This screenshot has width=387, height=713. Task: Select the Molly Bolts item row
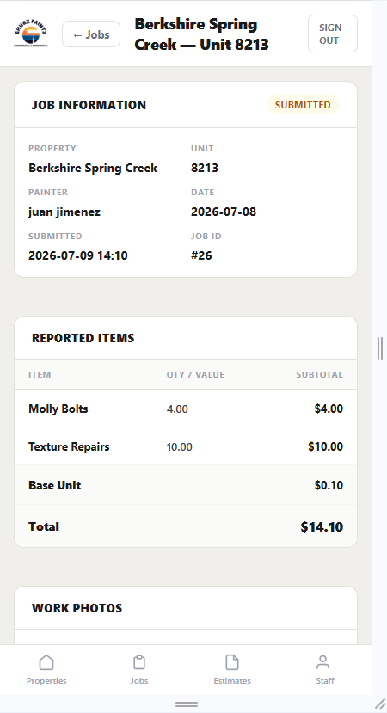(186, 409)
